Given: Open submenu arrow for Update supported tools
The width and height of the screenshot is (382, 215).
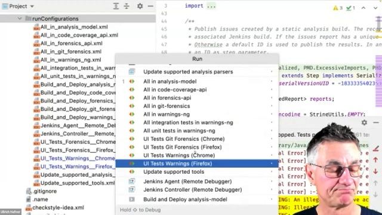Looking at the screenshot, I should click(x=272, y=172).
